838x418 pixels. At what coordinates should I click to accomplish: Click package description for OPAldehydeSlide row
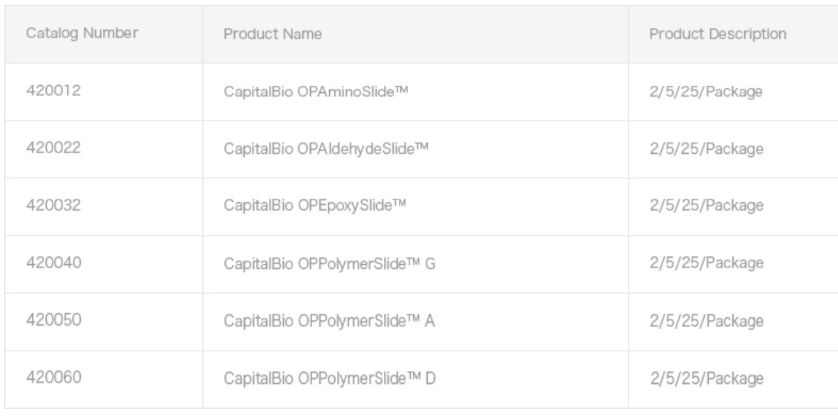[x=706, y=149]
